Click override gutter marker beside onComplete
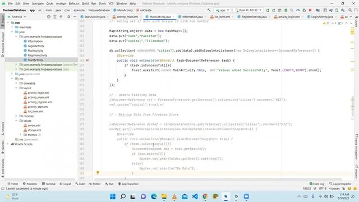The height and width of the screenshot is (202, 359). click(88, 61)
